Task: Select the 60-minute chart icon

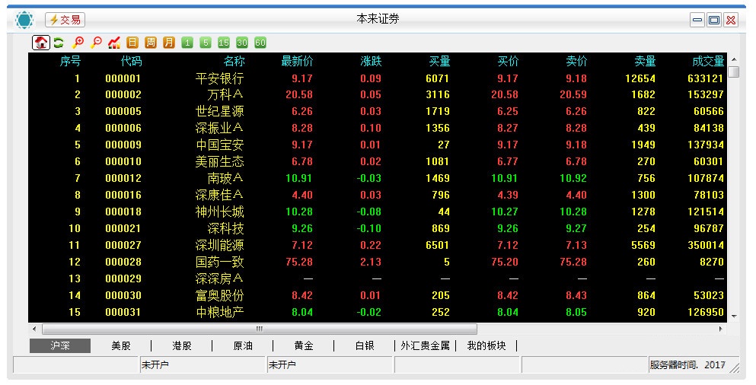Action: pyautogui.click(x=260, y=43)
